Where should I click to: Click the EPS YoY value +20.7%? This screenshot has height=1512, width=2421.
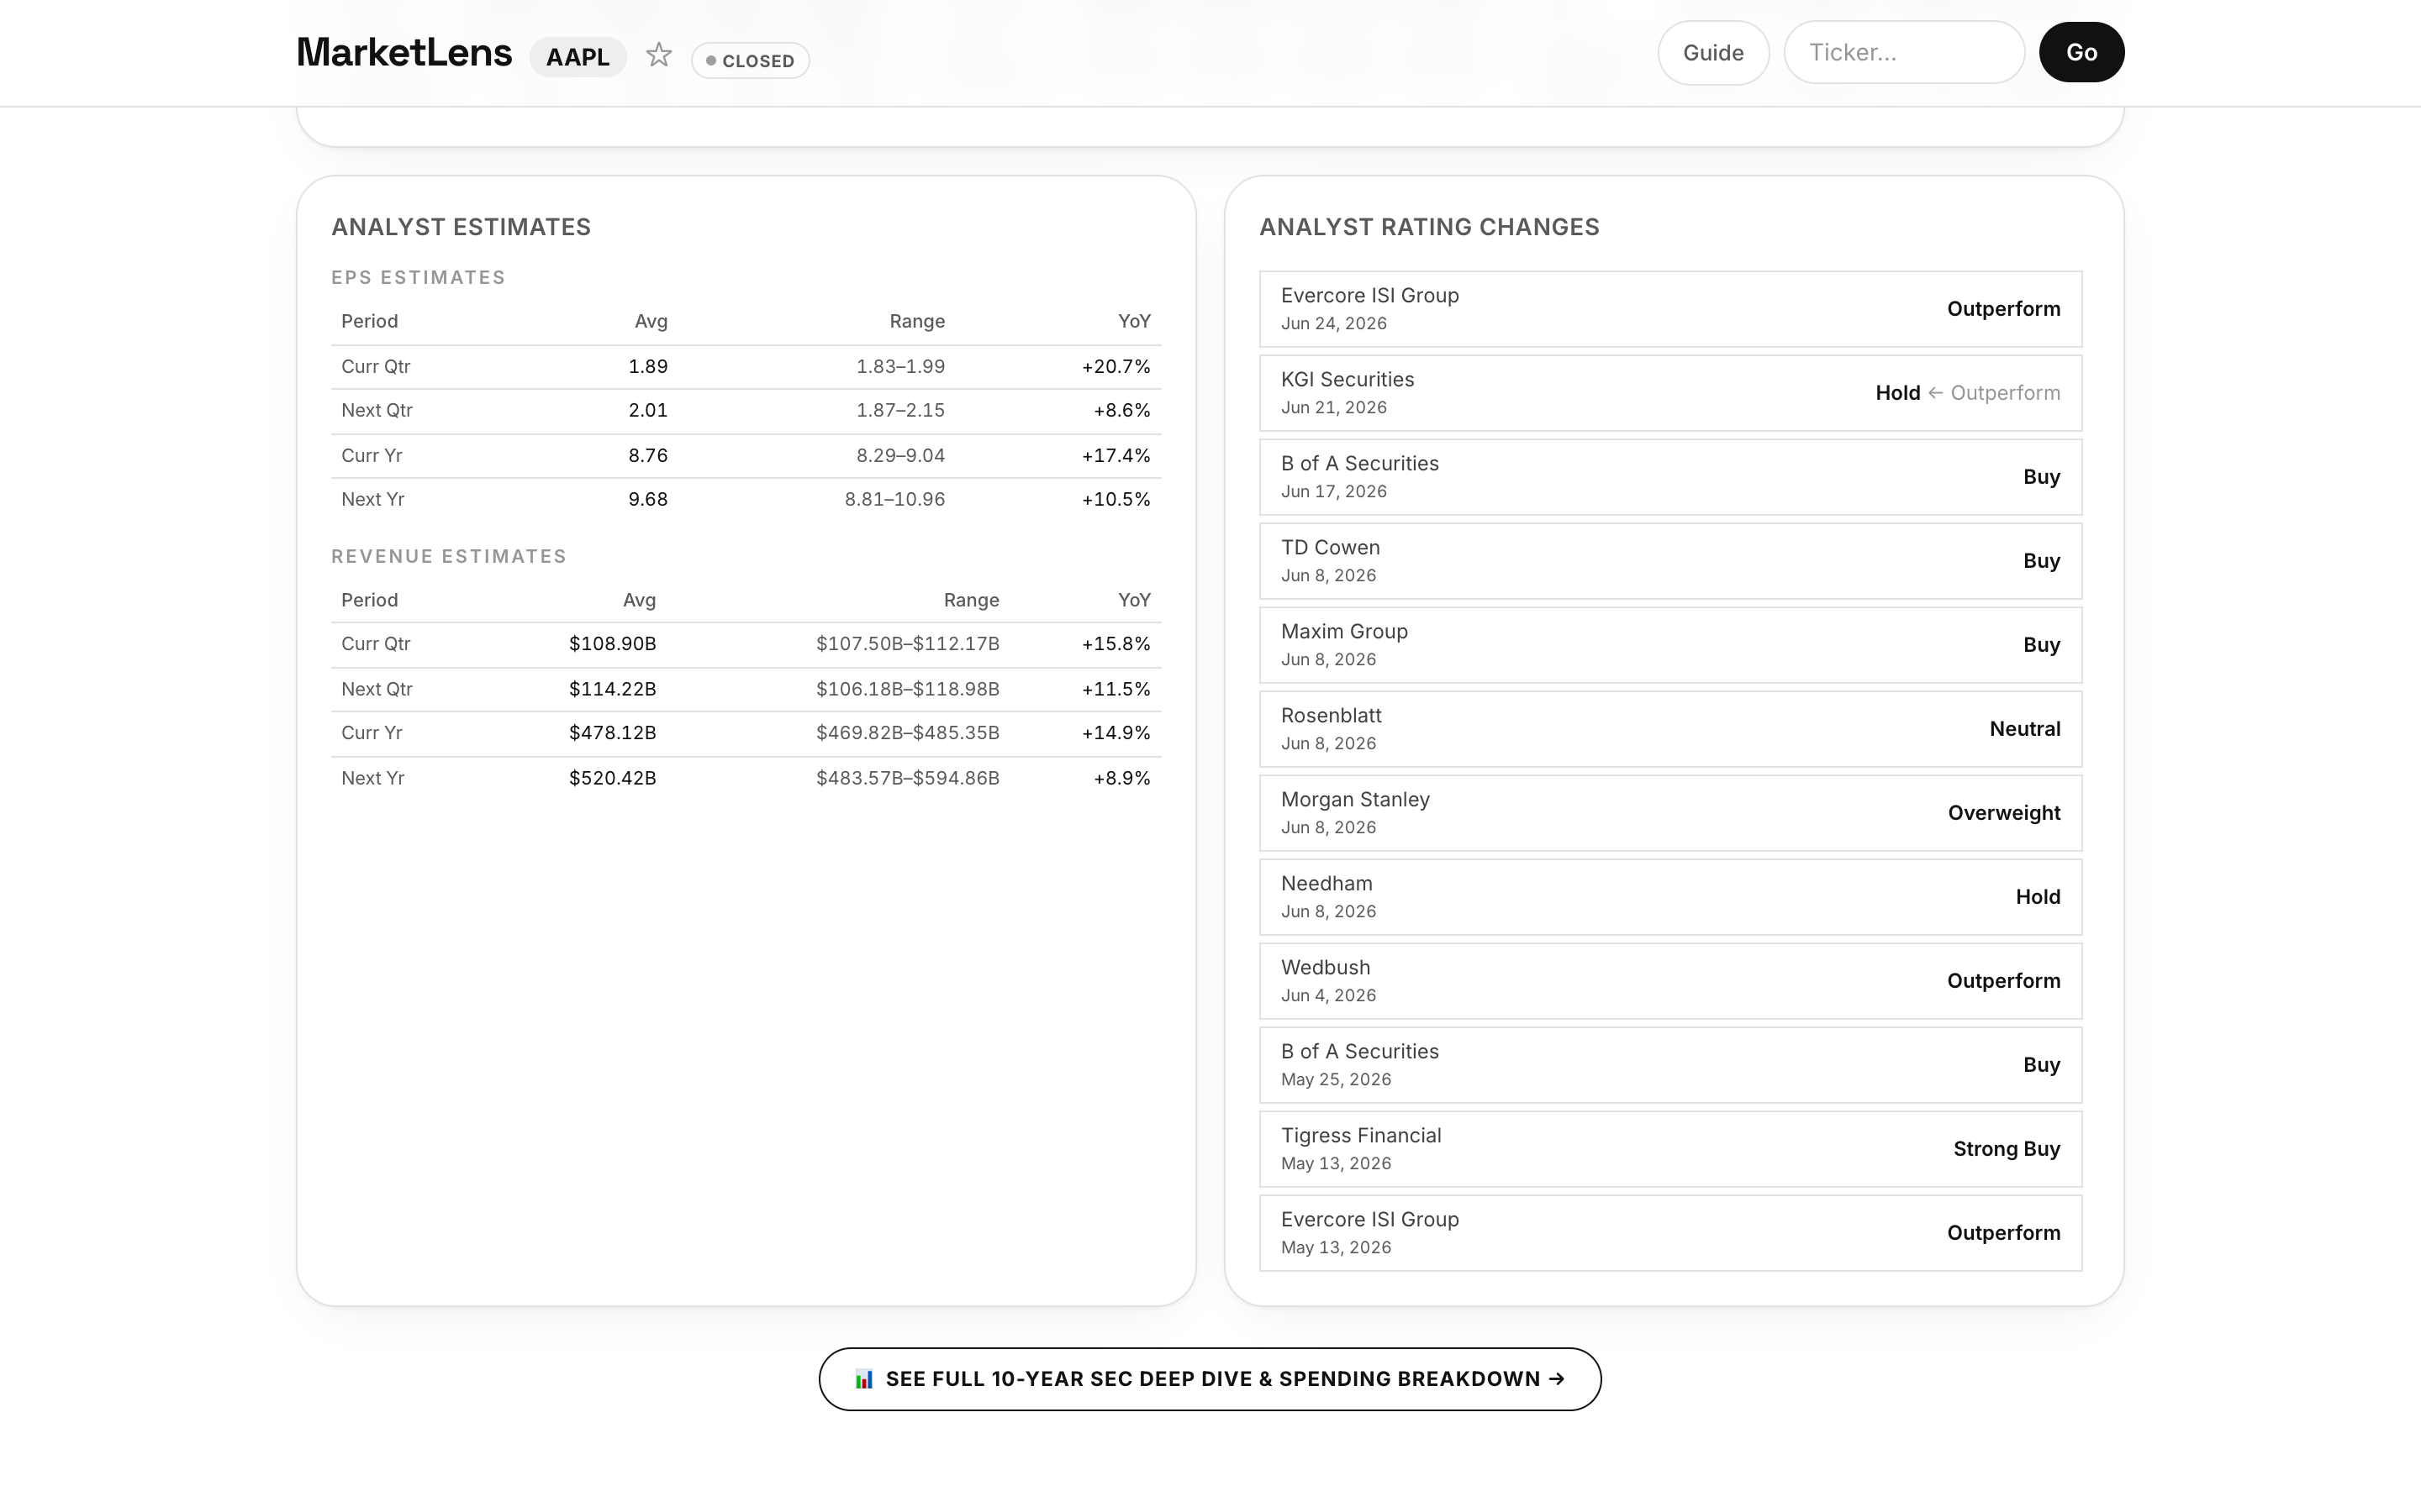pyautogui.click(x=1116, y=366)
